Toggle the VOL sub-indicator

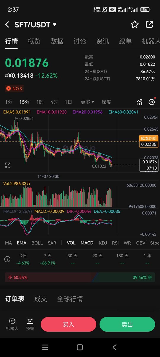click(x=71, y=243)
